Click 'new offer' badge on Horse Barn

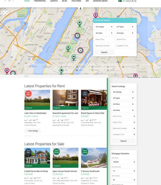tap(28, 151)
